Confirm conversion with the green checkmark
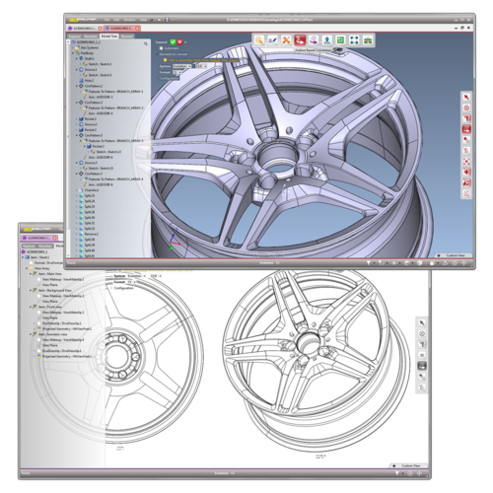This screenshot has height=493, width=493. coord(173,42)
